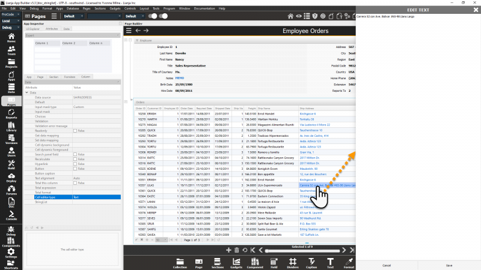This screenshot has height=270, width=481.
Task: Open the page size 50 dropdown
Action: click(161, 240)
